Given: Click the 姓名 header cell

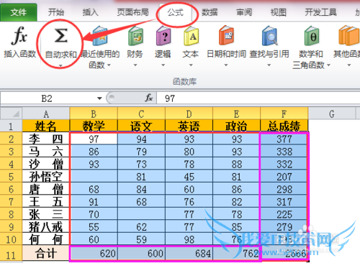Looking at the screenshot, I should tap(46, 126).
